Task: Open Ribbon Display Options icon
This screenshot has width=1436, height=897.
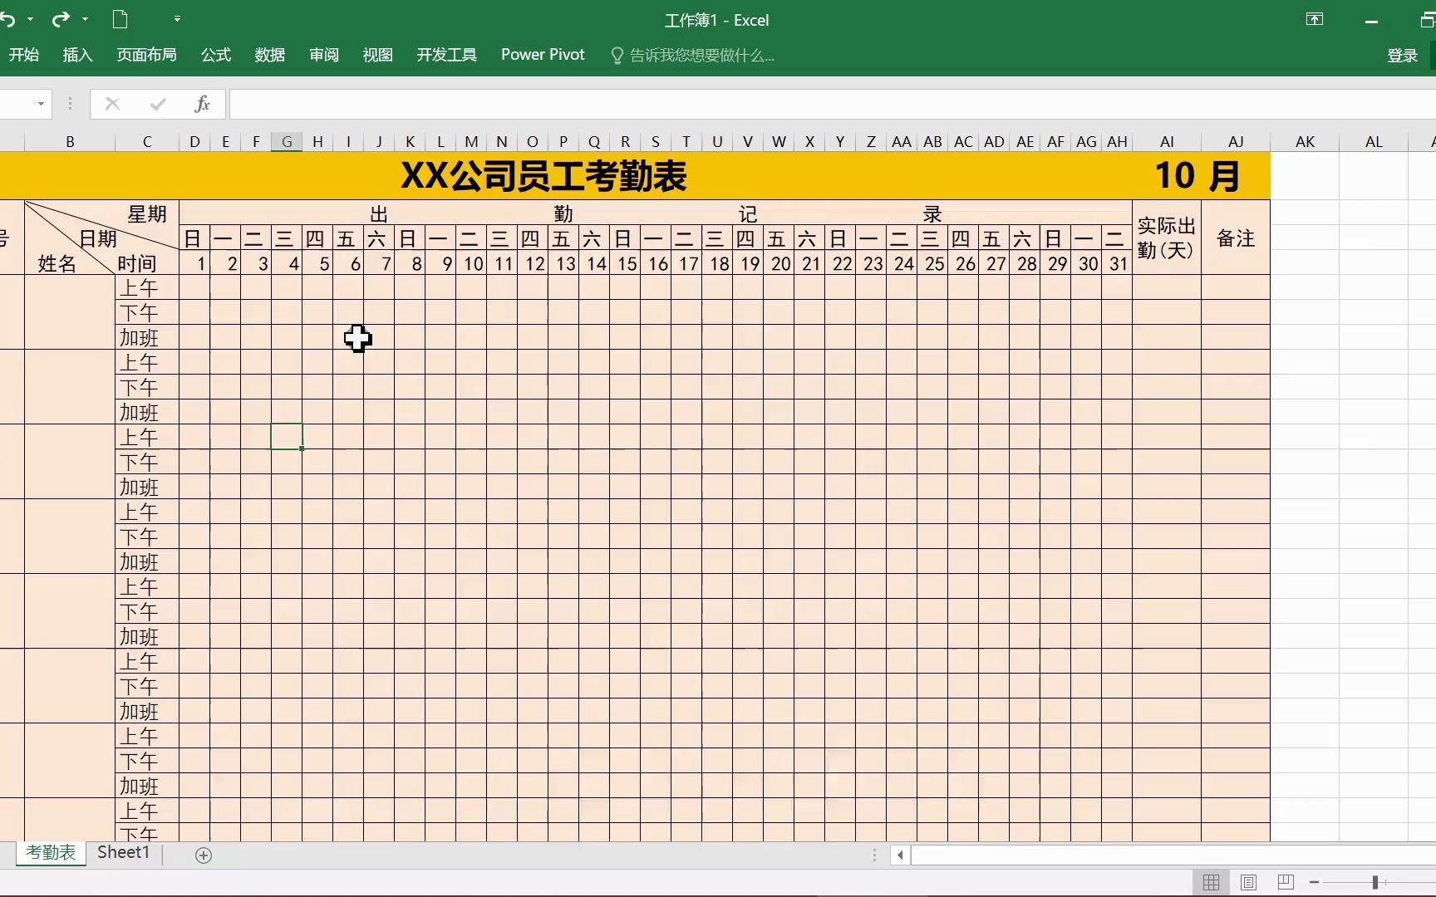Action: (1315, 19)
